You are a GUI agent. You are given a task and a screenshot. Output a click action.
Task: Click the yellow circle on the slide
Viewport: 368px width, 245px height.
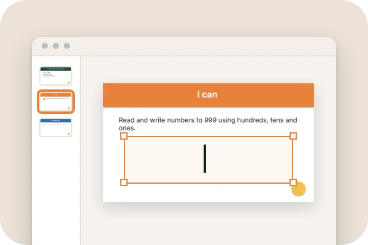(299, 189)
